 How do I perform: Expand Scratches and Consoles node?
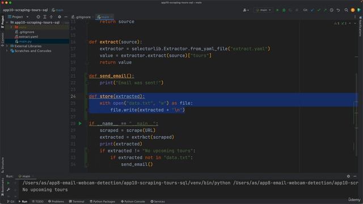(x=7, y=51)
